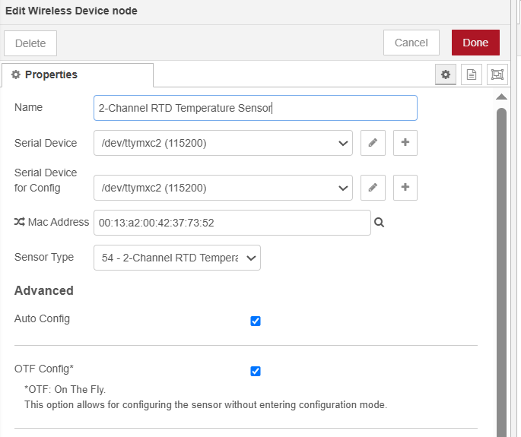Add new Serial Device for Config
Image resolution: width=521 pixels, height=437 pixels.
pyautogui.click(x=405, y=188)
